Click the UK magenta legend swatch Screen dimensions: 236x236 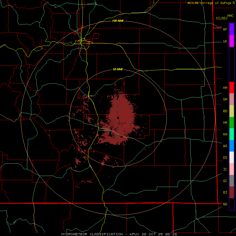(232, 41)
